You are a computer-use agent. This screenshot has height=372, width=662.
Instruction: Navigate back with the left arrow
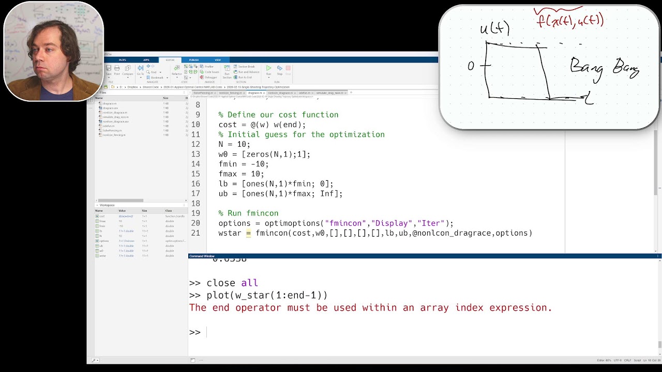(x=148, y=66)
